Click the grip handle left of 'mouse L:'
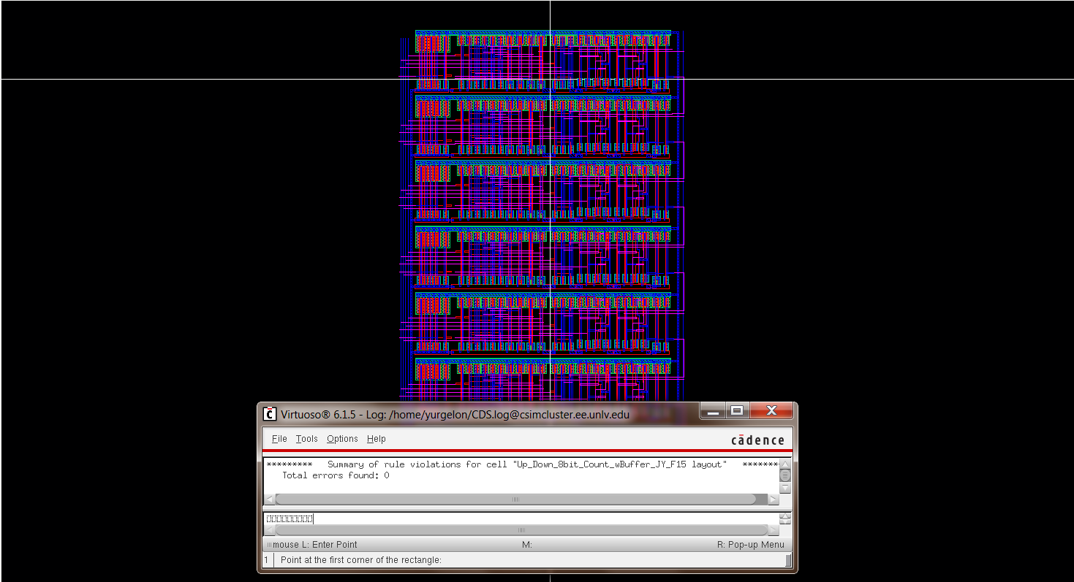 coord(268,545)
